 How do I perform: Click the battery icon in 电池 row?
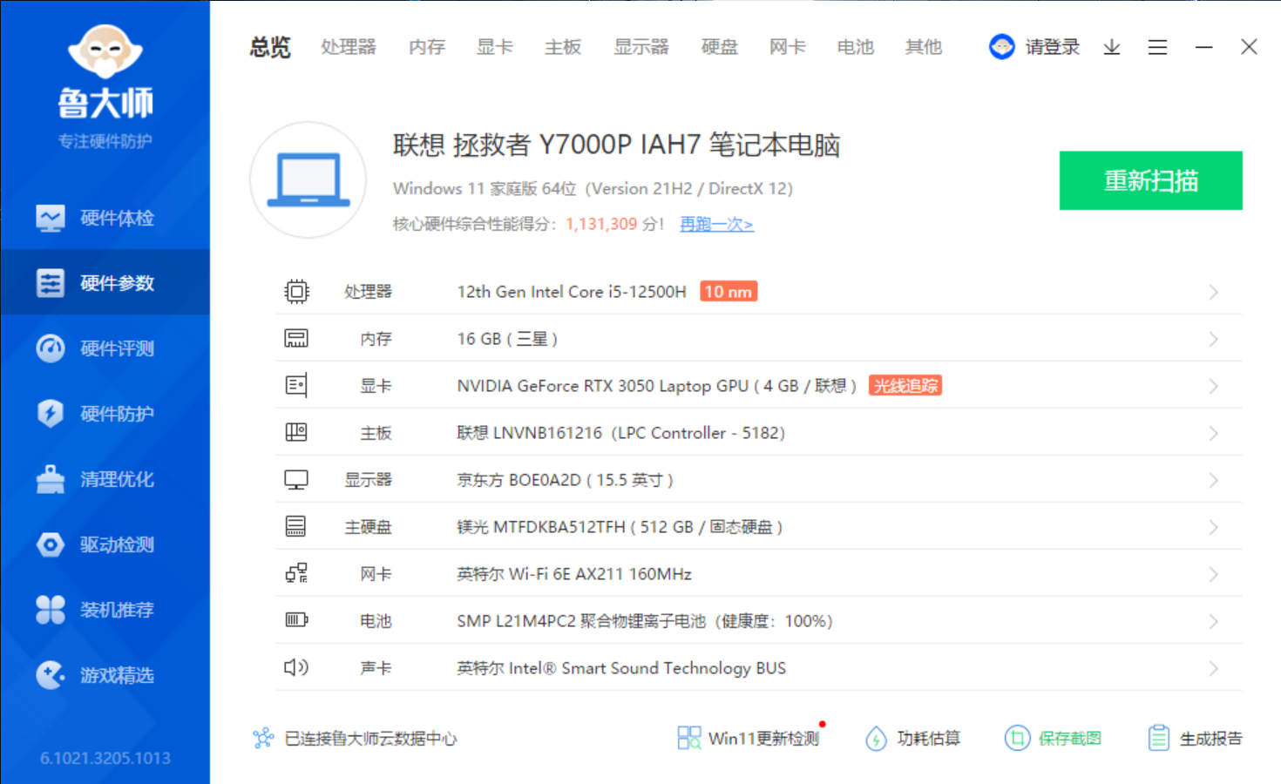(296, 620)
